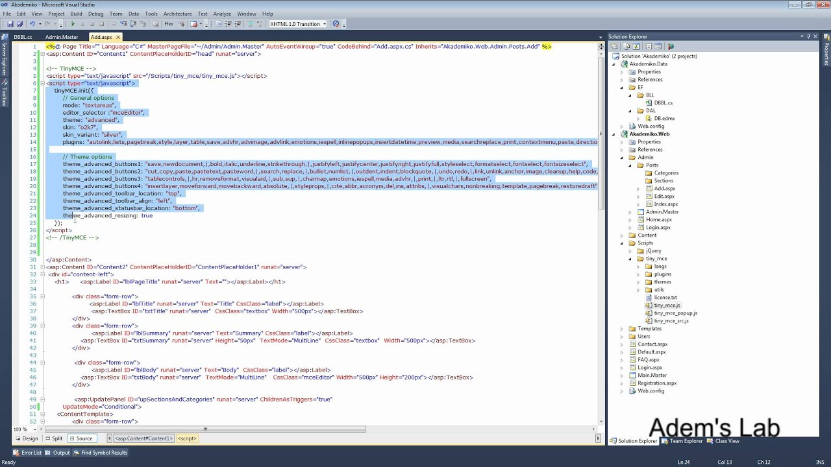This screenshot has height=467, width=831.
Task: Click the ASP.NET Configuration icon in Solution Explorer
Action: pyautogui.click(x=671, y=46)
